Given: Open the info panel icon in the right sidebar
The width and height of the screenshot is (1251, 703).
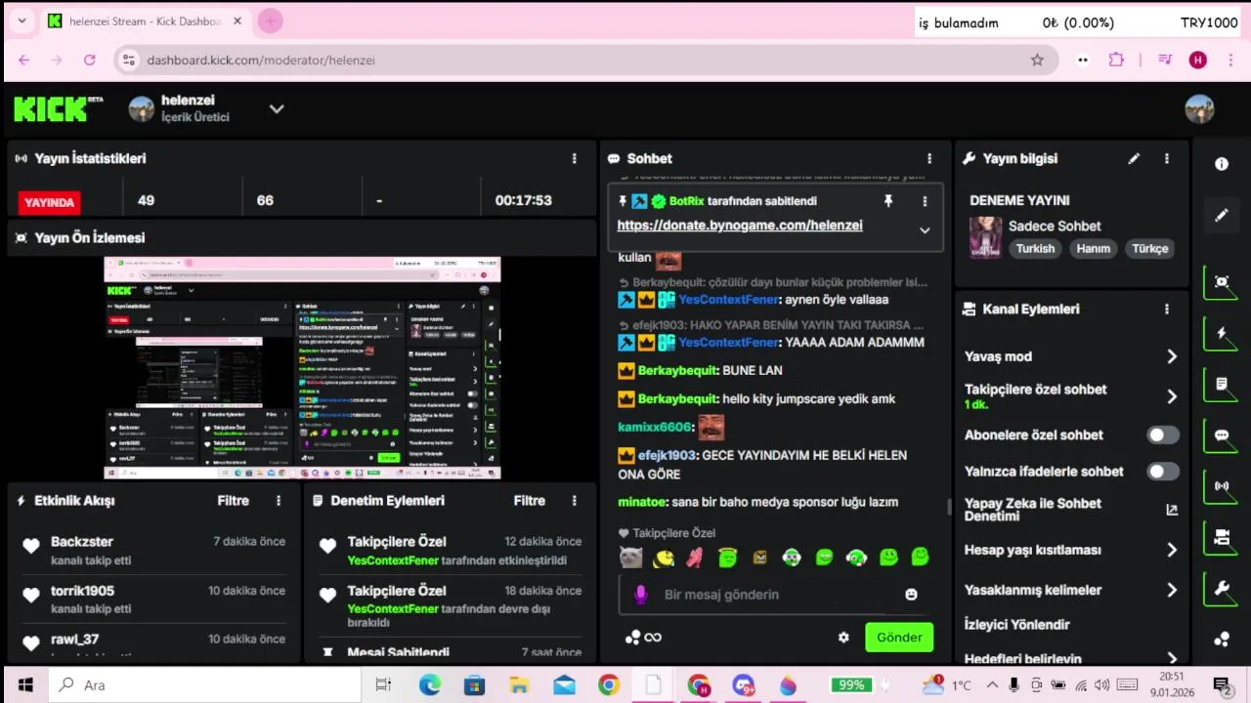Looking at the screenshot, I should [x=1222, y=164].
